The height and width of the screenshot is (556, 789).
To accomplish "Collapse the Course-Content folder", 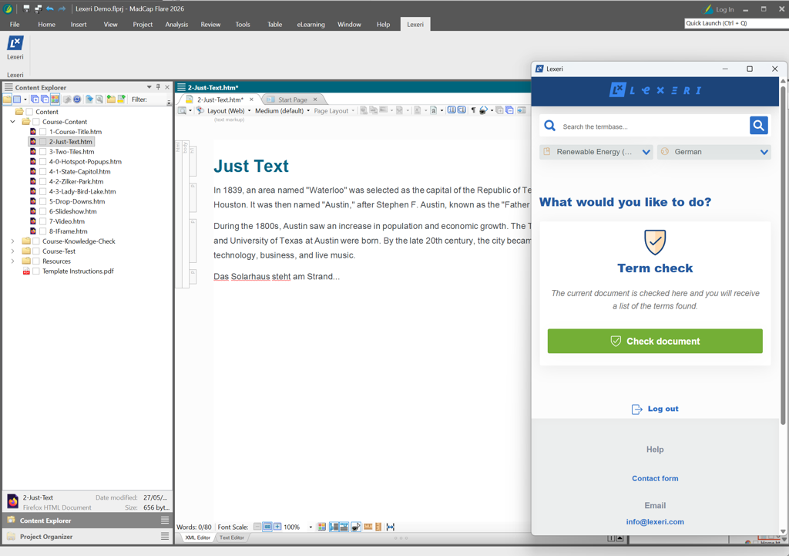I will [12, 121].
